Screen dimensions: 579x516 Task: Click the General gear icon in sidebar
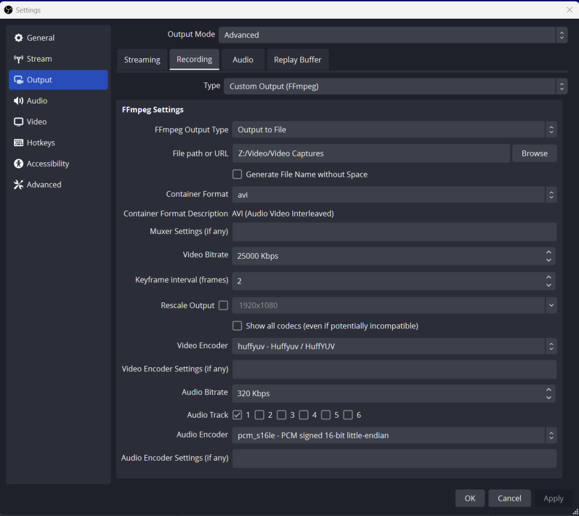tap(19, 38)
